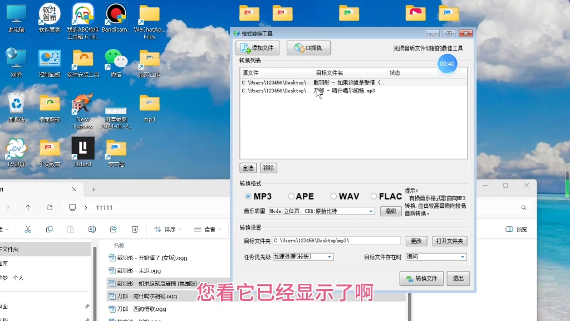Viewport: 570px width, 321px height.
Task: Click the Share icon in Explorer toolbar
Action: [114, 229]
